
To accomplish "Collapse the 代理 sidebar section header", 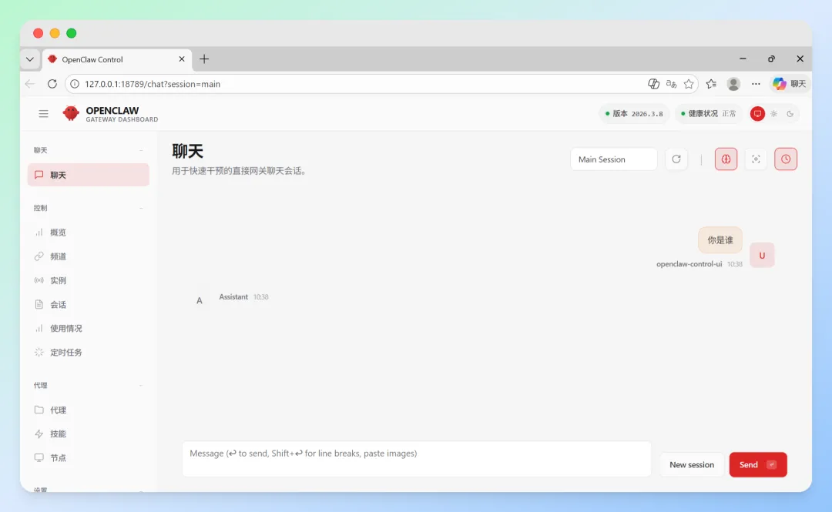I will [88, 385].
